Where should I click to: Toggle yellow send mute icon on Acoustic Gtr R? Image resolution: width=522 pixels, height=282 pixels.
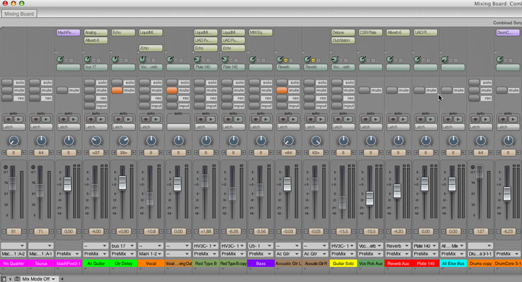(x=313, y=60)
